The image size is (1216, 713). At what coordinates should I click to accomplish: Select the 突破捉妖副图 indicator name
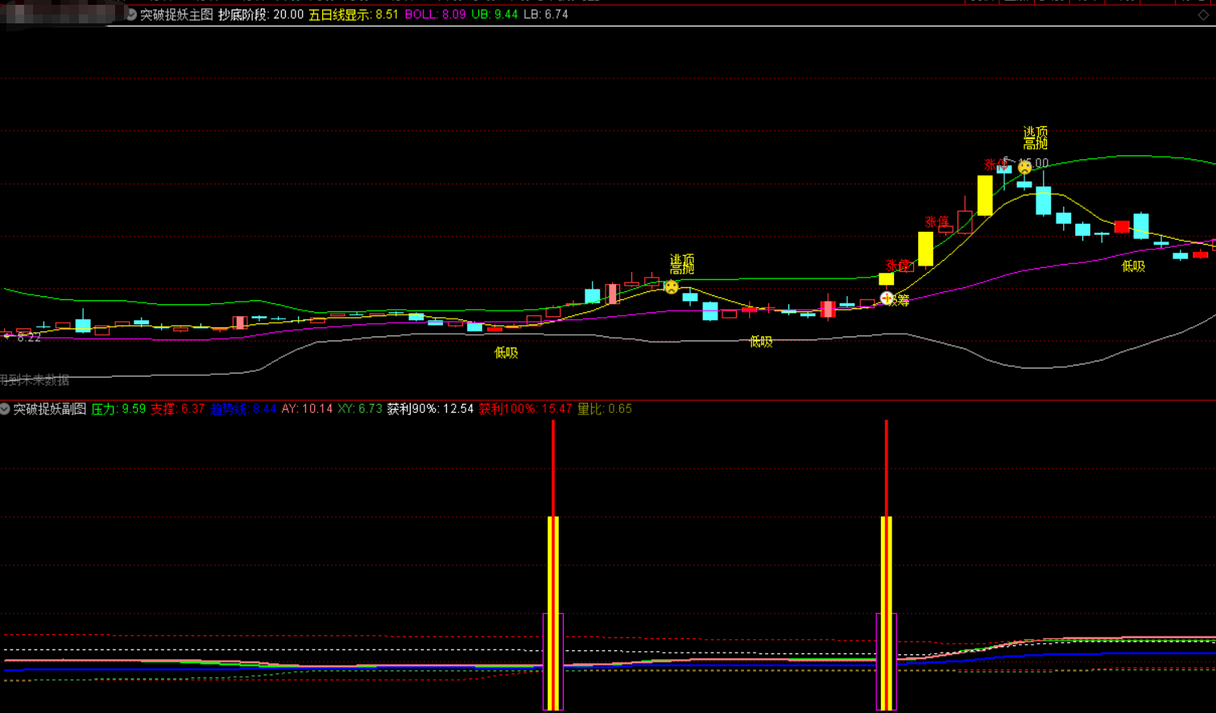tap(50, 409)
